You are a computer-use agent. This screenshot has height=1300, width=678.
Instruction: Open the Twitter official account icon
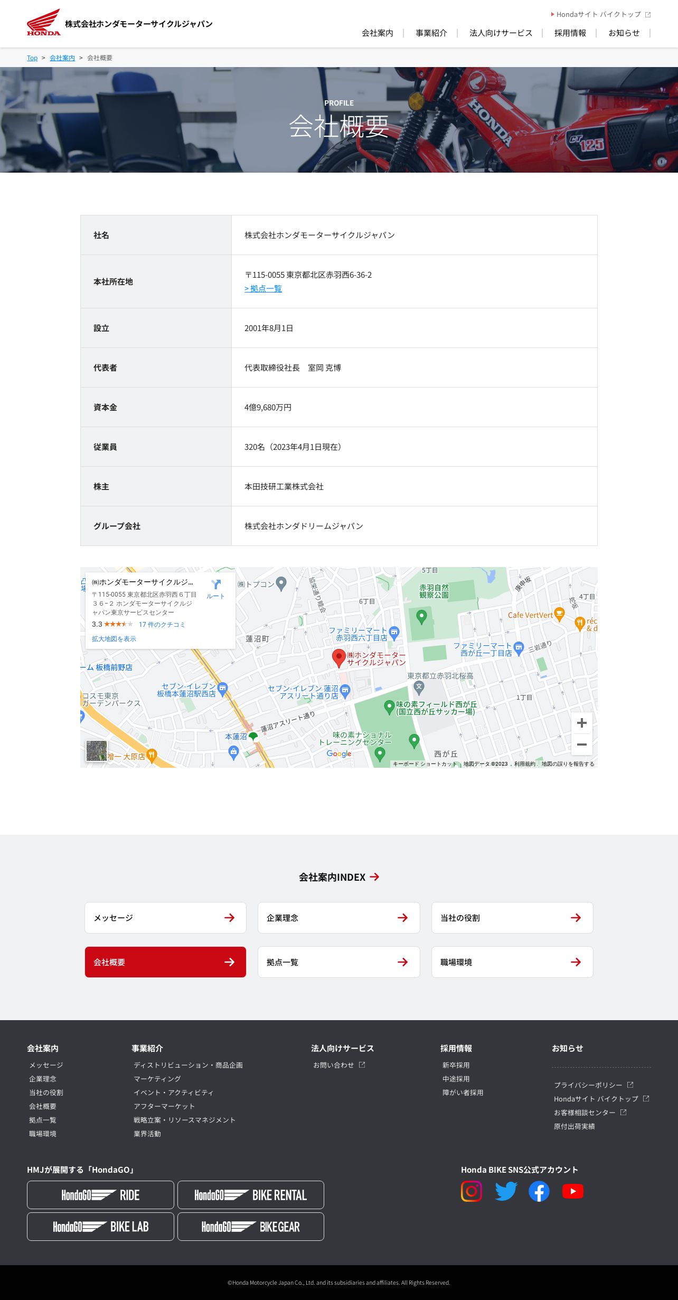tap(506, 1191)
